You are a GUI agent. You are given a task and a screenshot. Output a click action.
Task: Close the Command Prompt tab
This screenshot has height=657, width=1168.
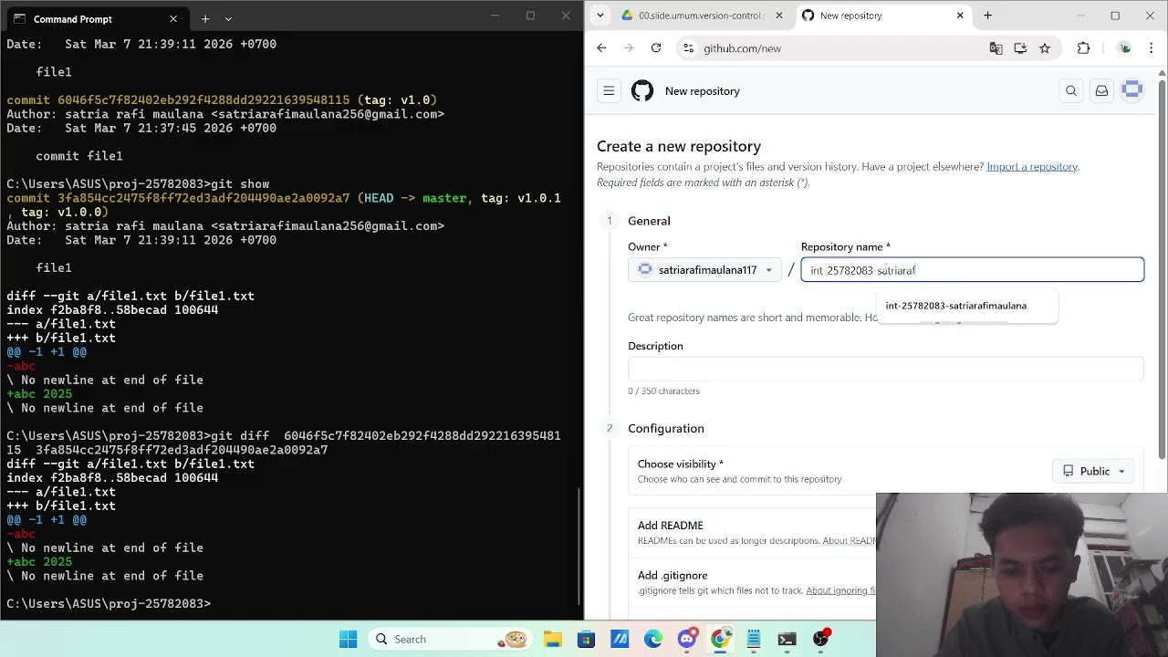tap(173, 19)
